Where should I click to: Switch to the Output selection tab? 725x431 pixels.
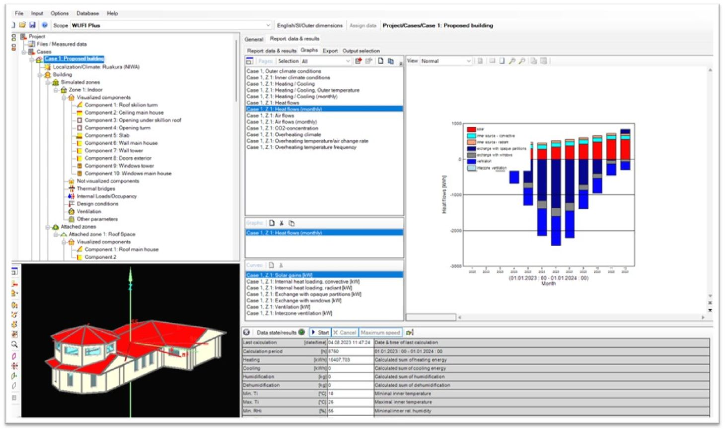(x=361, y=51)
